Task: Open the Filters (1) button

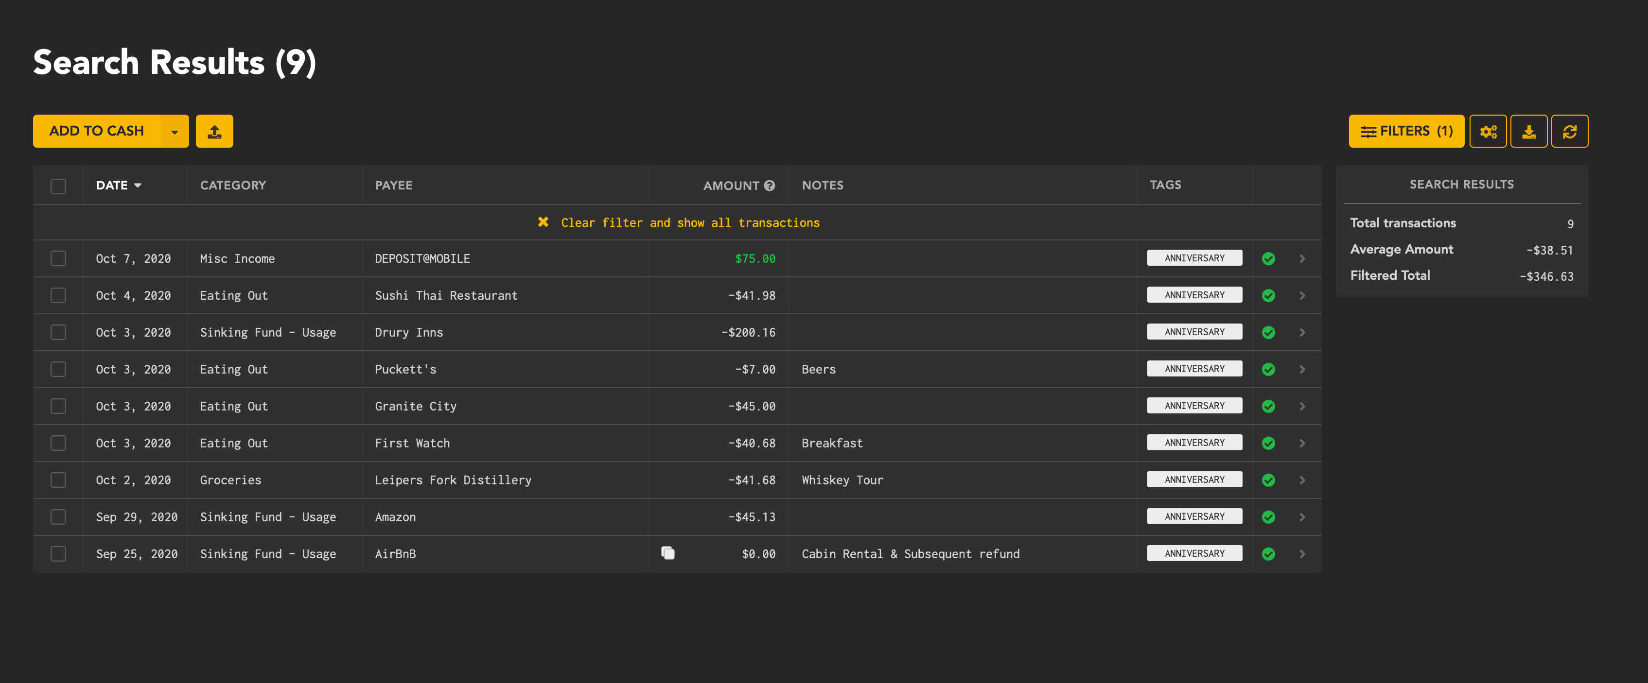Action: click(x=1405, y=132)
